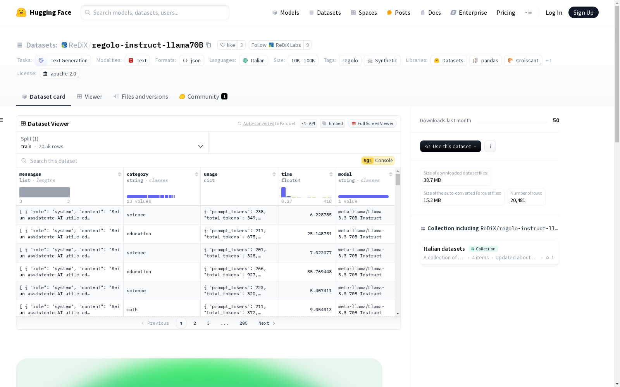Click the ReDiX owner link in title

(x=78, y=45)
